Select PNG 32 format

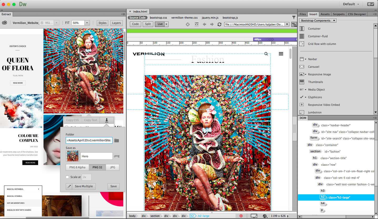97,167
